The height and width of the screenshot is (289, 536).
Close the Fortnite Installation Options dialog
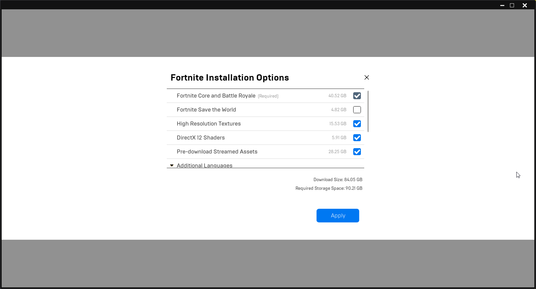tap(367, 78)
